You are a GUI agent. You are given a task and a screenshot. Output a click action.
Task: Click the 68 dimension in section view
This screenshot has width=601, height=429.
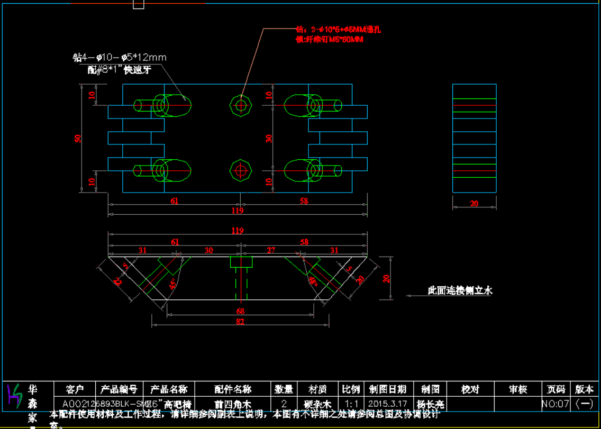click(x=240, y=311)
